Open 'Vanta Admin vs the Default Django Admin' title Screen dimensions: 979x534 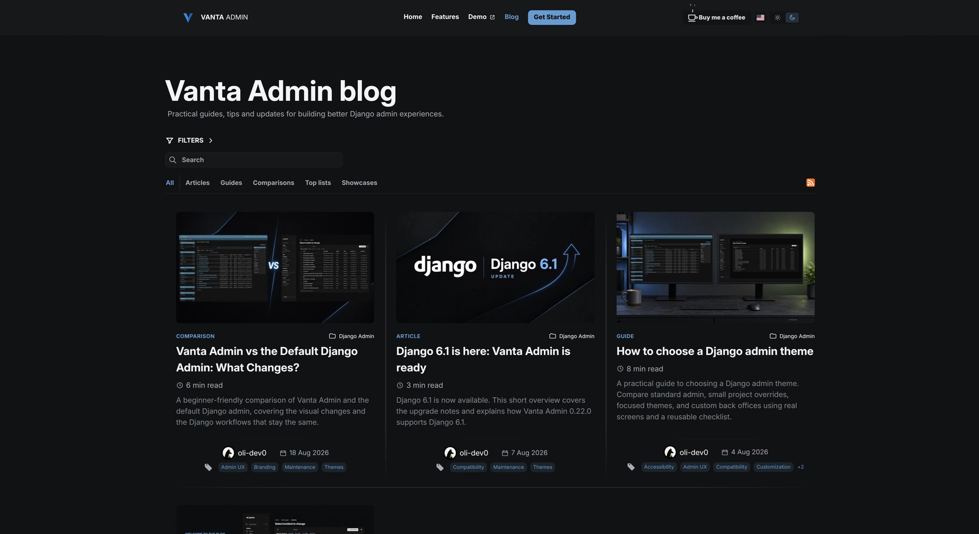pyautogui.click(x=267, y=359)
